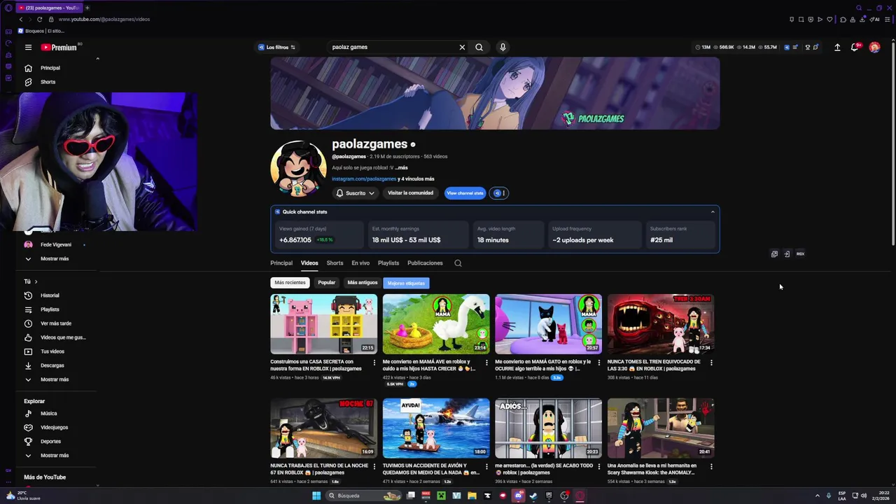Image resolution: width=896 pixels, height=504 pixels.
Task: Reload the page in browser toolbar
Action: tap(39, 20)
